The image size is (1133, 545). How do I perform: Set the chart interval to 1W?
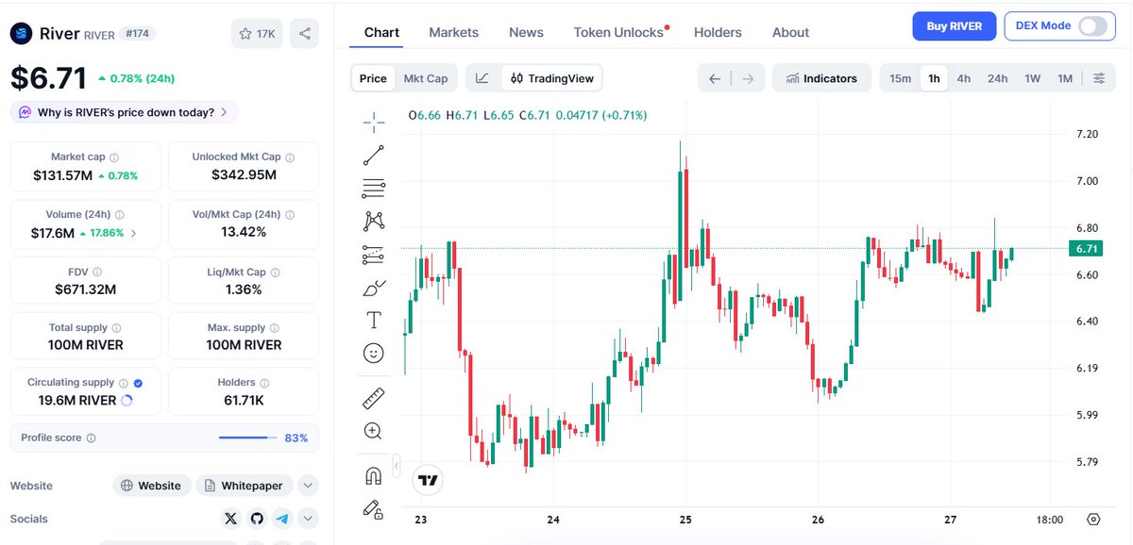(1033, 78)
